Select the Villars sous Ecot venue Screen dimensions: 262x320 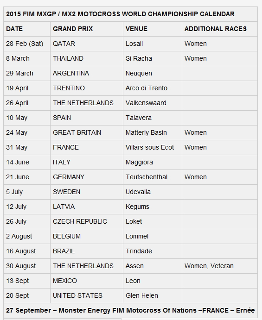pos(150,147)
